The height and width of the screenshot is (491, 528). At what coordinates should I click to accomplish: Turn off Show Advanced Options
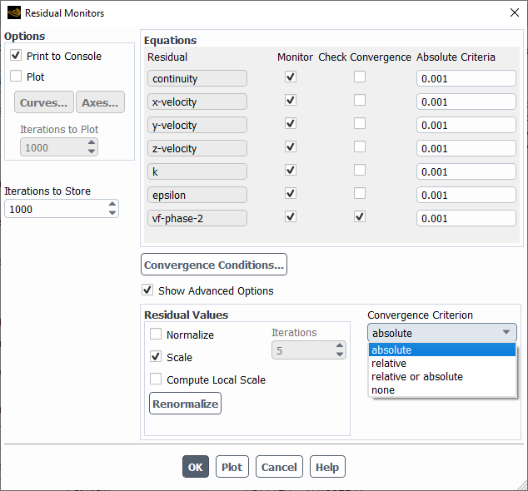147,290
